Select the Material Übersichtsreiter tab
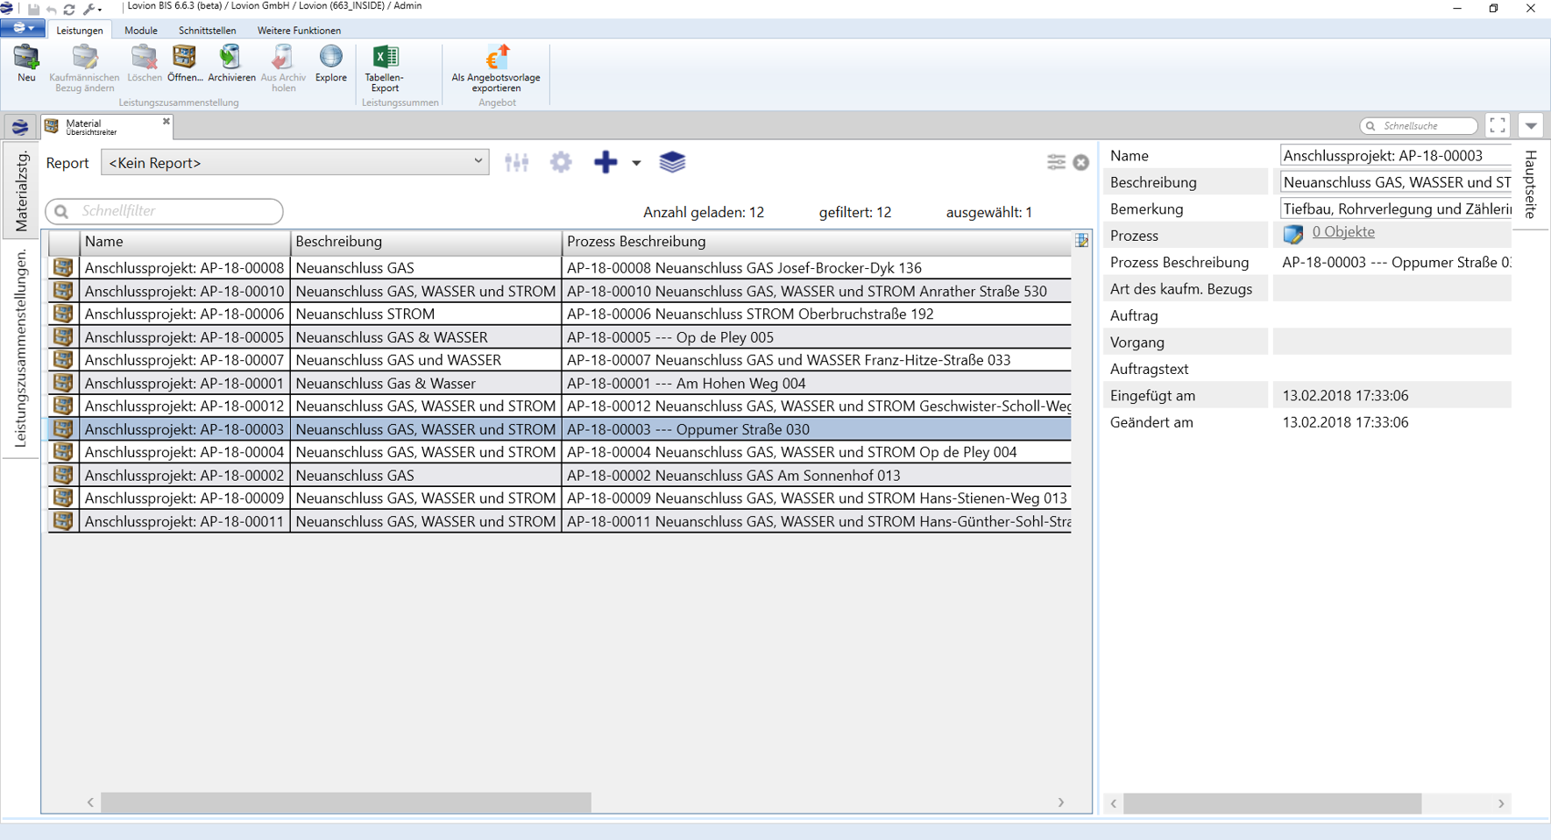This screenshot has width=1551, height=840. click(106, 127)
